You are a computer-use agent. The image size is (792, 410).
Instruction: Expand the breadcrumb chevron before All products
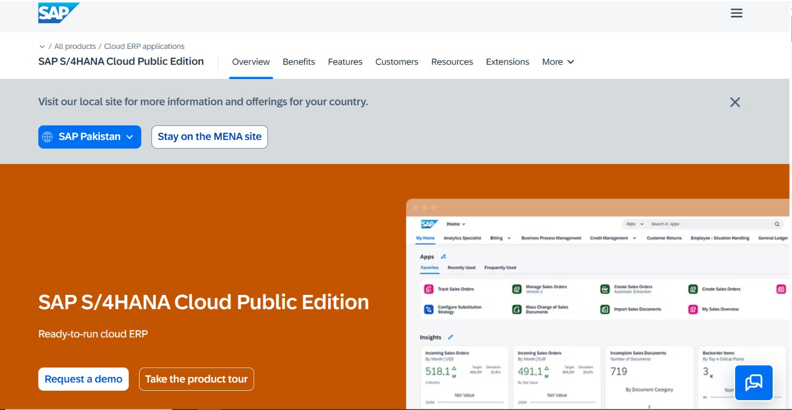pos(42,46)
